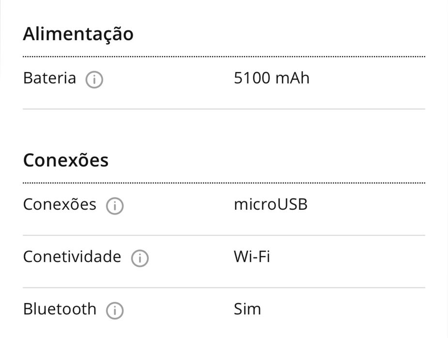Select the Bateria label text
448x338 pixels.
point(49,78)
